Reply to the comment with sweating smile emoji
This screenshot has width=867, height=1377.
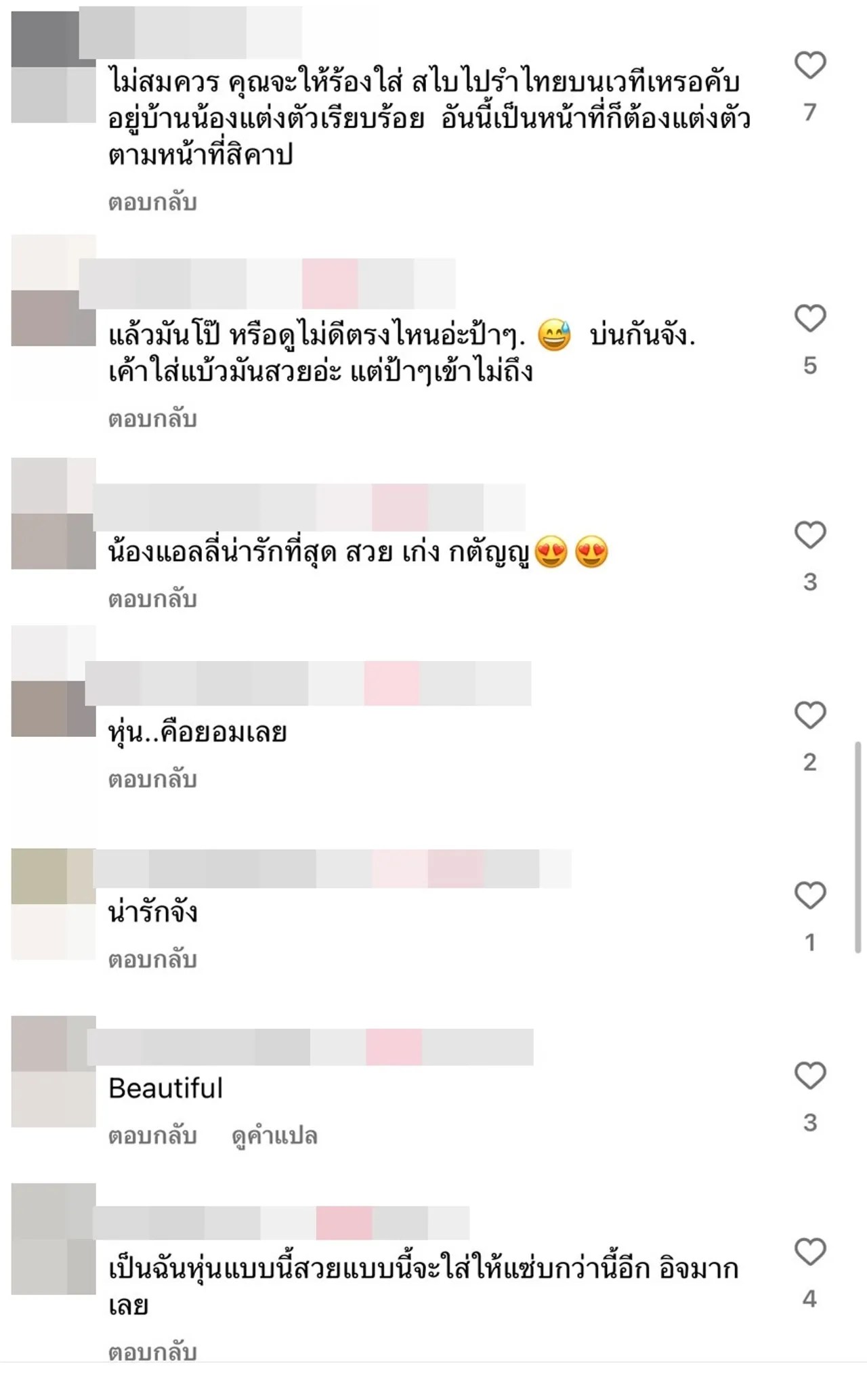152,419
